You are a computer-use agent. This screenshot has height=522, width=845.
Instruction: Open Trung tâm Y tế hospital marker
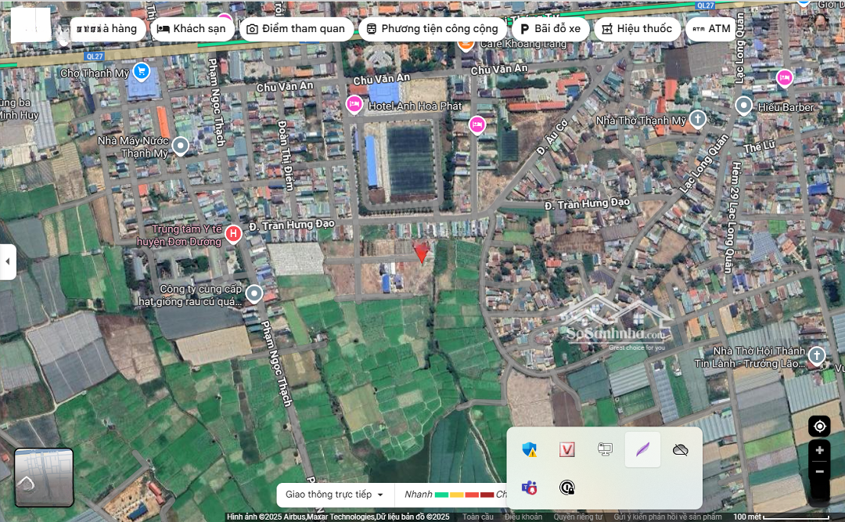click(233, 233)
